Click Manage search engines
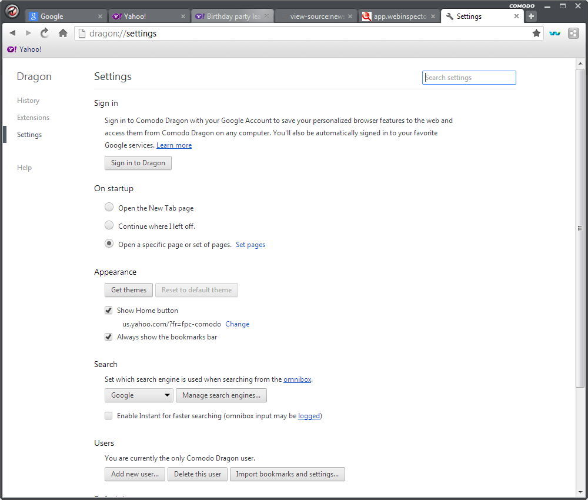This screenshot has width=588, height=500. [221, 395]
